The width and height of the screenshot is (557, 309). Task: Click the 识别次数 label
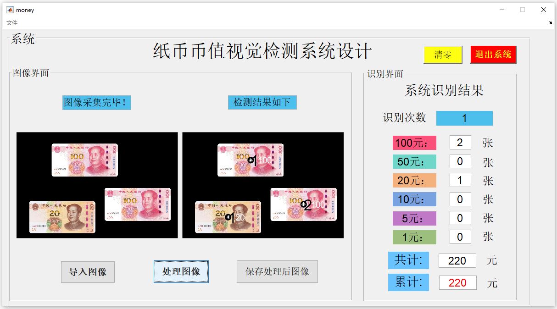tap(405, 118)
